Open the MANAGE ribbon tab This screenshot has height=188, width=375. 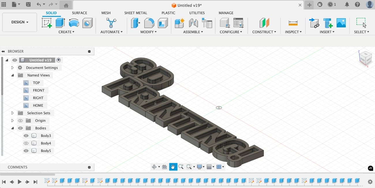tap(226, 13)
